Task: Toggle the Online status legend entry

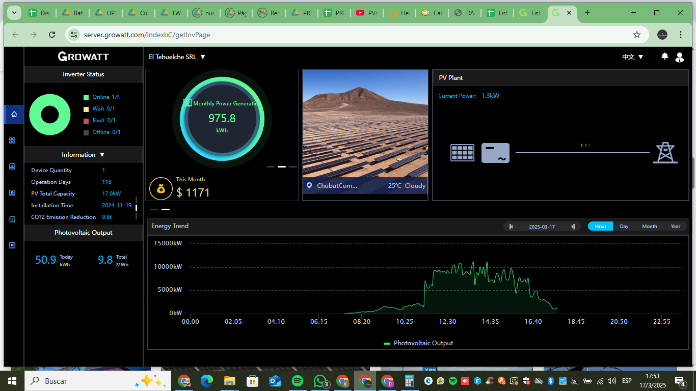Action: pos(101,97)
